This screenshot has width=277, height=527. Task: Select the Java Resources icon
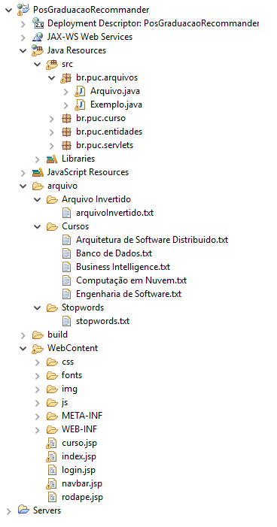point(38,50)
